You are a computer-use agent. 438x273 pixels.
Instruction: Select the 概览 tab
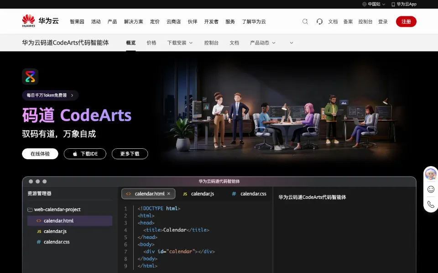[131, 43]
